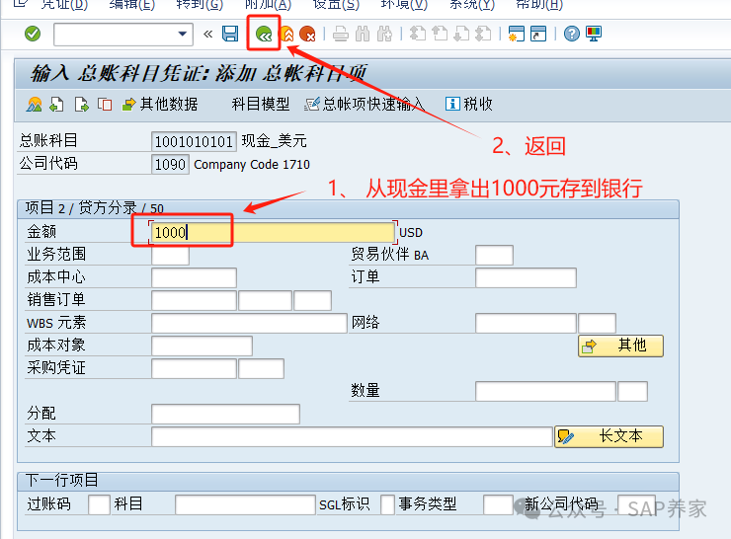The width and height of the screenshot is (731, 539).
Task: Click the 成本对象 input field
Action: point(202,346)
